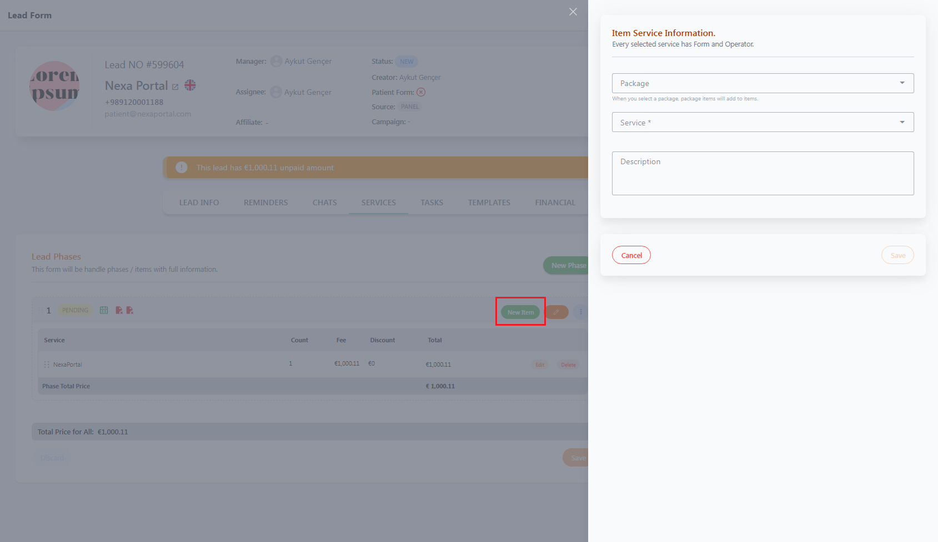Expand the Service dropdown
Screen dimensions: 938x542
763,122
